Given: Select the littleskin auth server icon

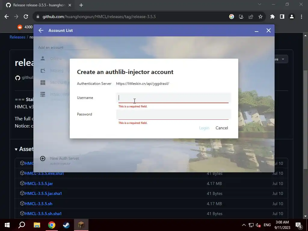Looking at the screenshot, I should coord(43,94).
